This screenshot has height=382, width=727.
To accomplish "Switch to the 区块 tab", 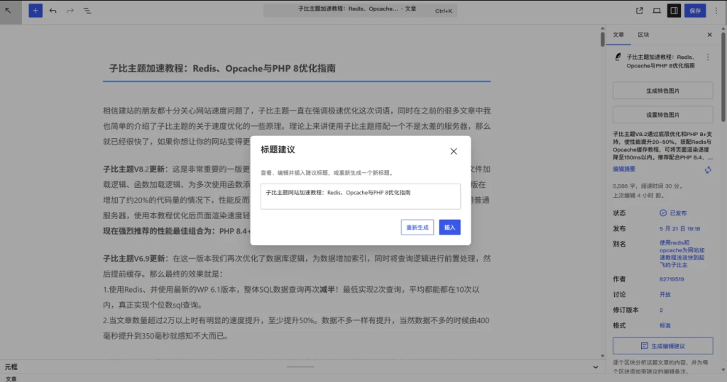I will pyautogui.click(x=643, y=35).
